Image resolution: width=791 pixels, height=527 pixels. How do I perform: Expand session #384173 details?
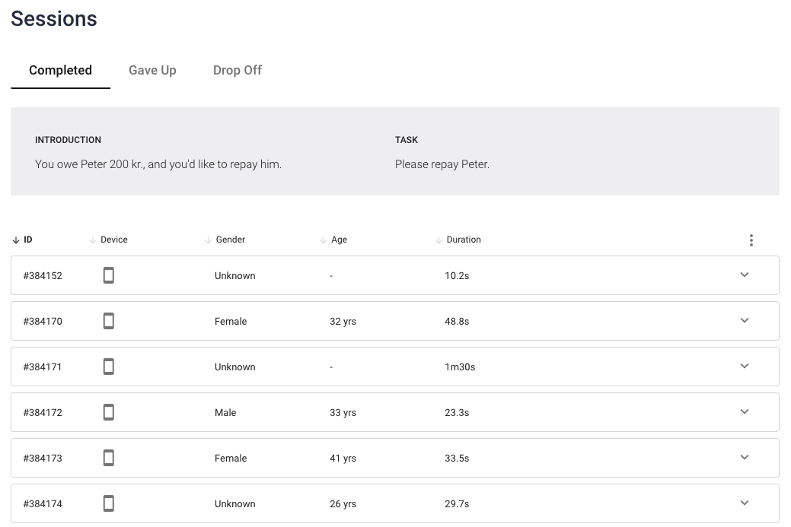(745, 458)
